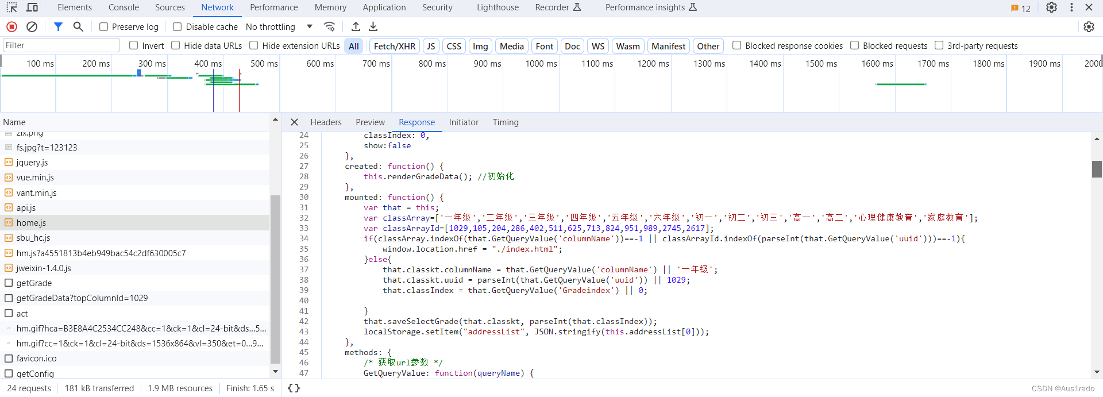Select the fs.jpg?t=123123 request
The width and height of the screenshot is (1103, 397).
[x=135, y=148]
